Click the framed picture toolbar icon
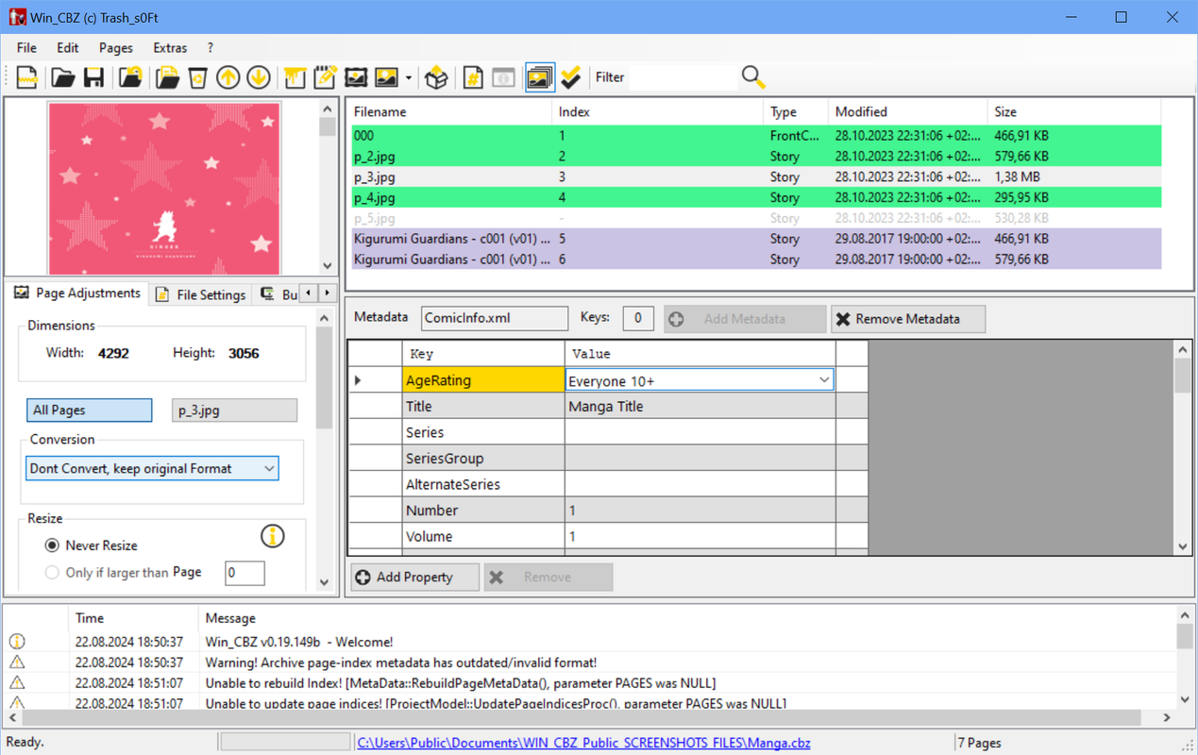1198x755 pixels. point(355,77)
